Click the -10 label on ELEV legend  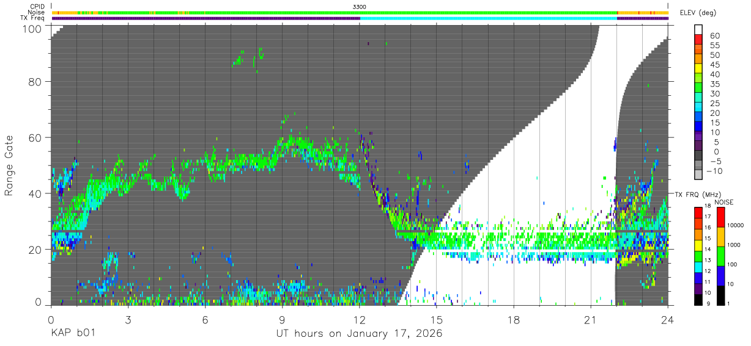[714, 171]
